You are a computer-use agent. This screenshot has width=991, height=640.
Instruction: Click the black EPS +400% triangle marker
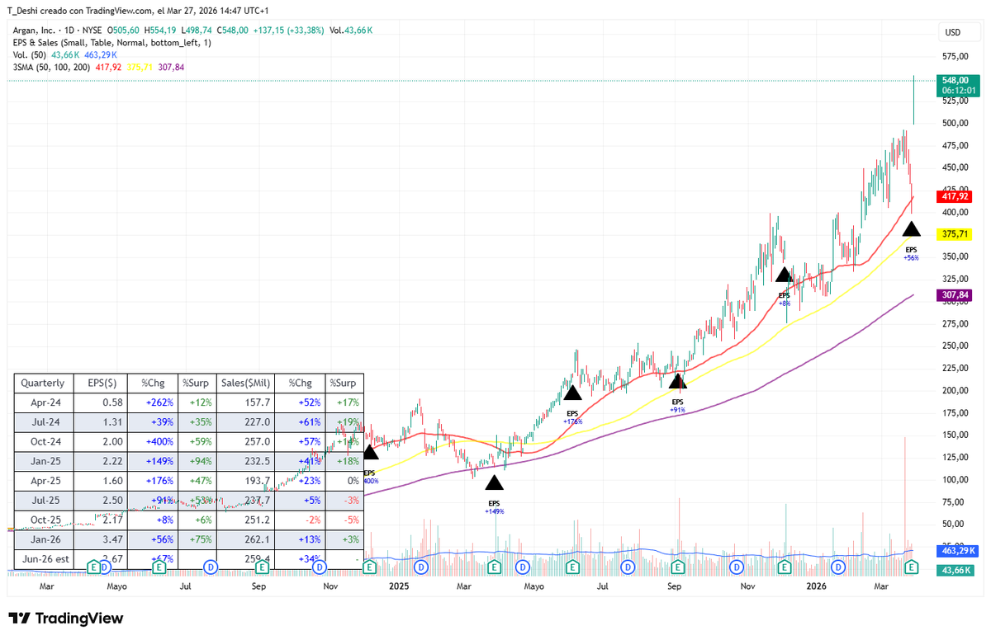point(370,453)
